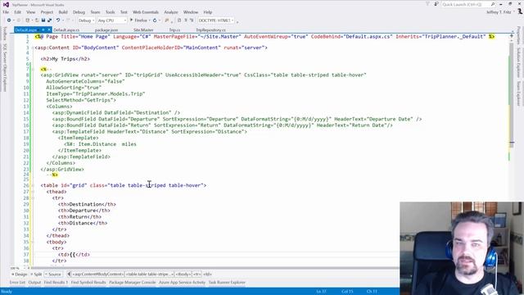Collapse the table element at line 26

[33, 185]
